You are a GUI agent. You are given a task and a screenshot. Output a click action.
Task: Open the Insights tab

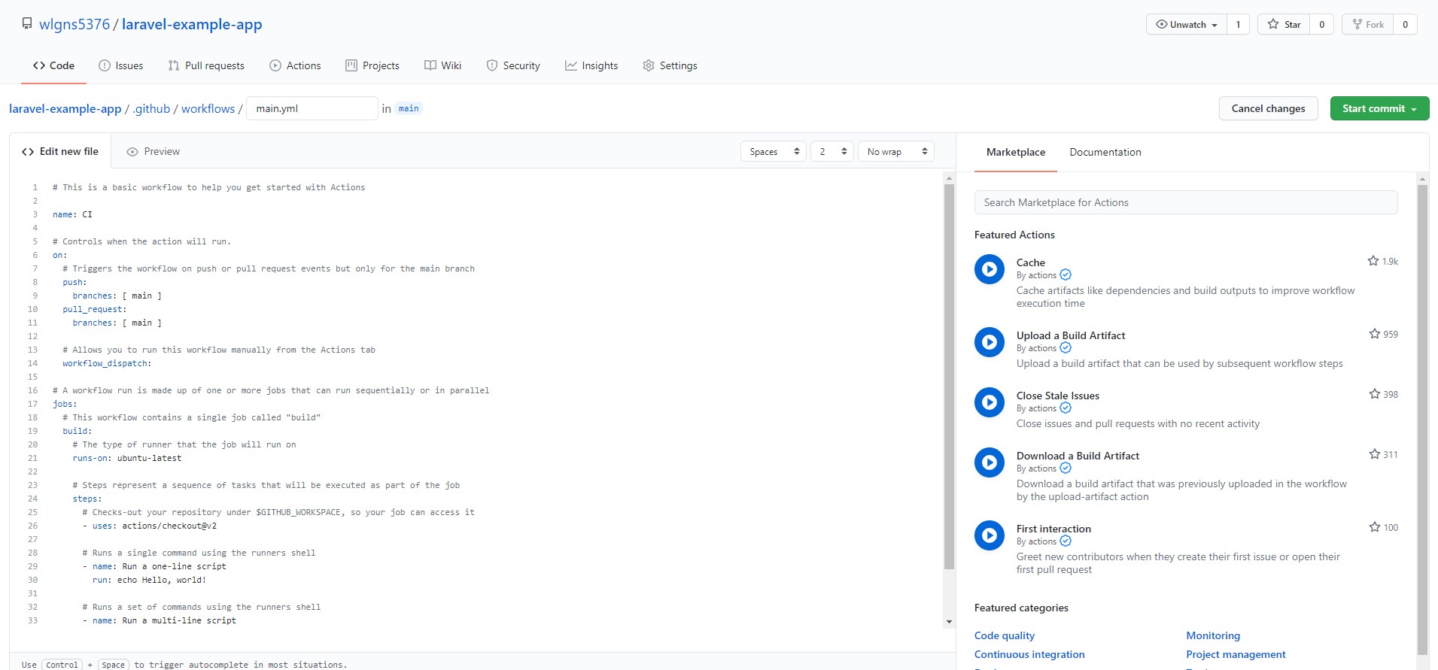[x=591, y=65]
